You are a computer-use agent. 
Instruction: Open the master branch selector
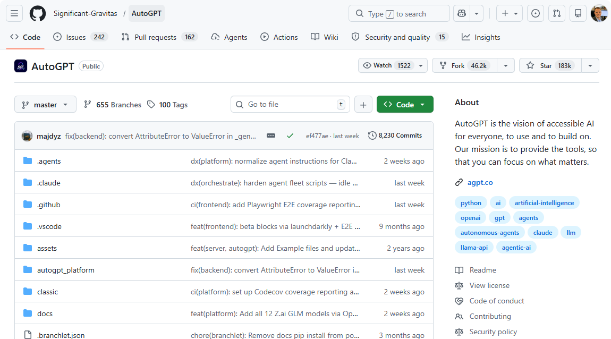[45, 105]
